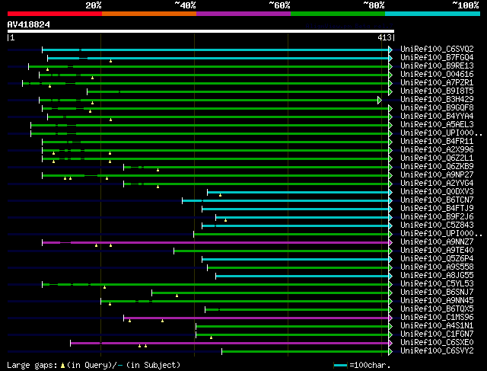Select label UniRef100_A2YVG4
The image size is (487, 371).
pos(437,184)
